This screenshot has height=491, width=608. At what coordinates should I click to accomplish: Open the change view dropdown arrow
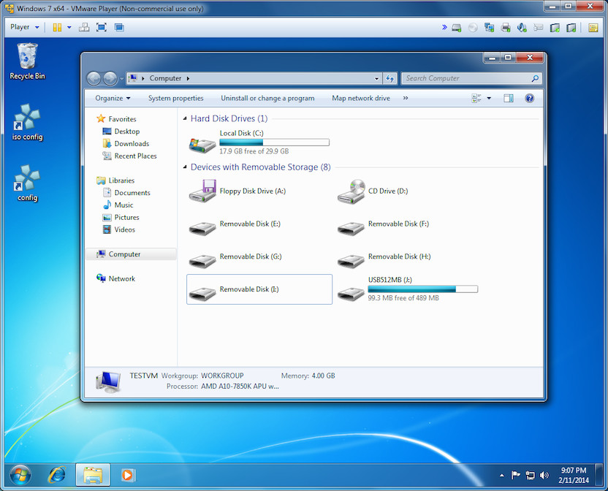[489, 98]
